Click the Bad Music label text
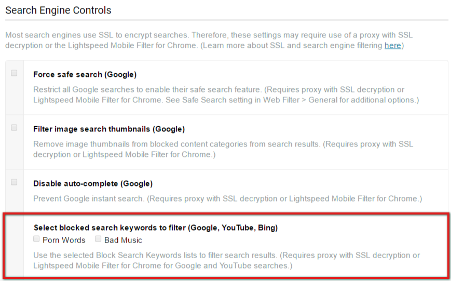The width and height of the screenshot is (451, 281). click(123, 240)
